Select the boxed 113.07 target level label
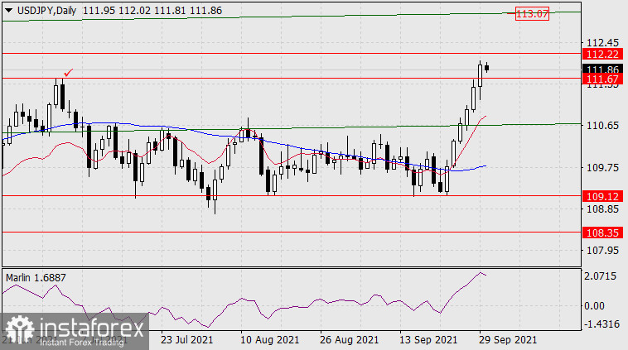Image resolution: width=628 pixels, height=350 pixels. click(532, 14)
